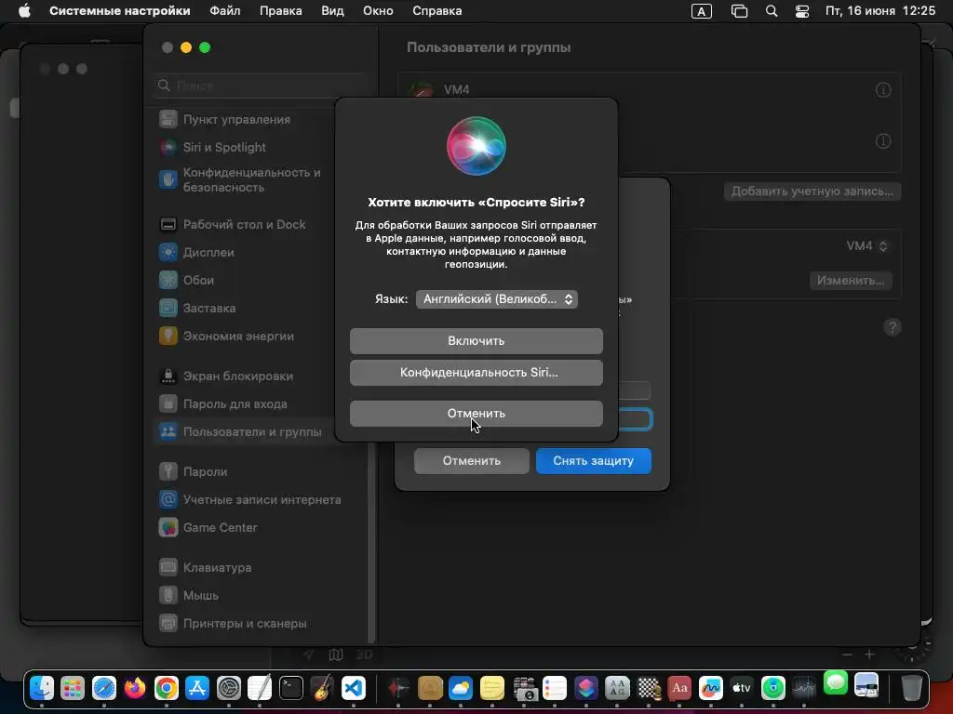This screenshot has height=714, width=953.
Task: Launch Shortcuts from the Dock
Action: click(586, 688)
